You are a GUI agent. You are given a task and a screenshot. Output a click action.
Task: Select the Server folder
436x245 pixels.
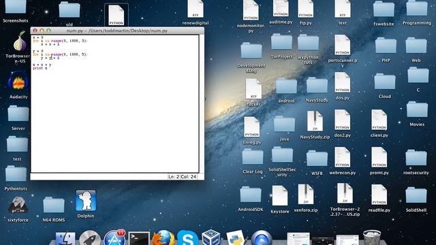(18, 114)
